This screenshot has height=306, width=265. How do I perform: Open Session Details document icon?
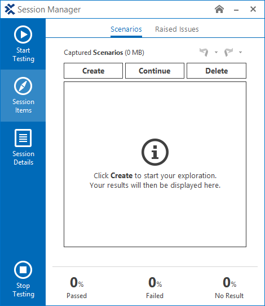coord(23,138)
